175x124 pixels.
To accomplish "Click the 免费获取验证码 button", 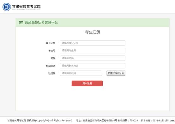I will click(x=116, y=73).
